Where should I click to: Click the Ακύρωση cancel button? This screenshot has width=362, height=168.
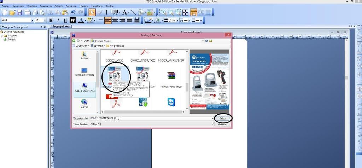pyautogui.click(x=223, y=124)
